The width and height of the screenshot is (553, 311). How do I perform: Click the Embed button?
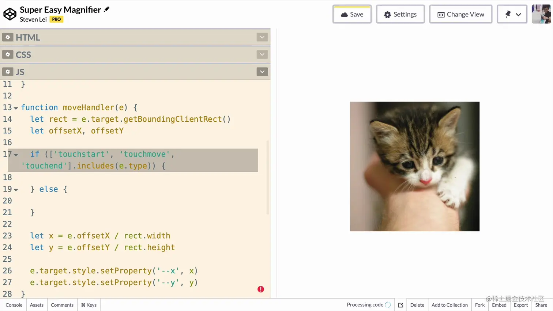[x=499, y=305]
